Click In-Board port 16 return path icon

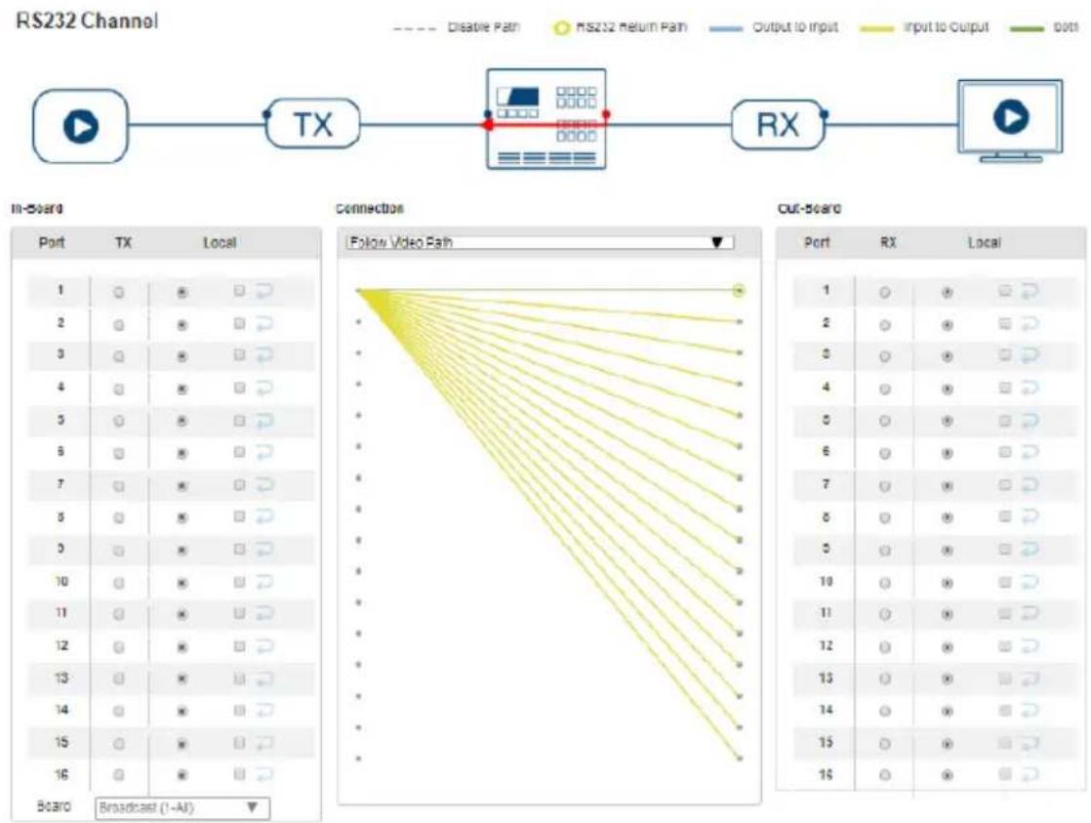tap(263, 774)
